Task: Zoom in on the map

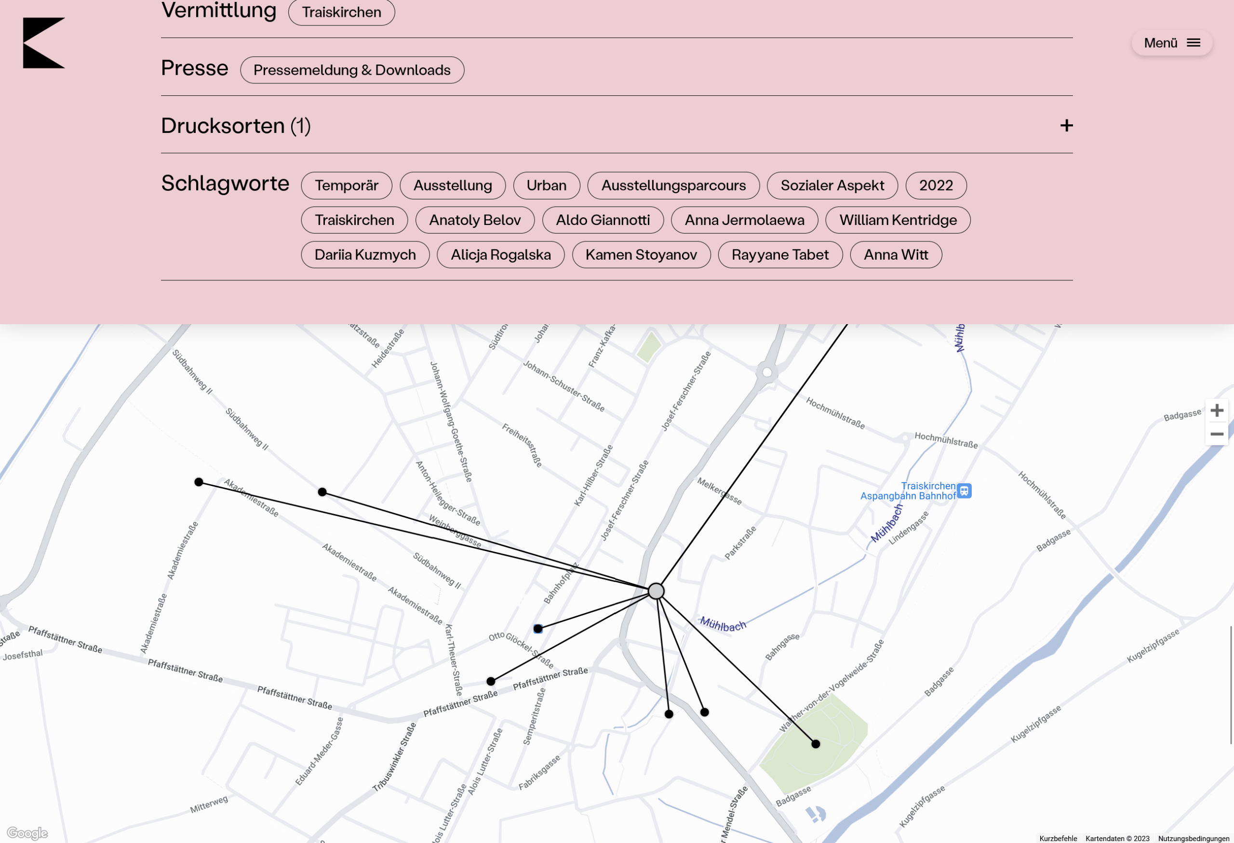Action: point(1216,410)
